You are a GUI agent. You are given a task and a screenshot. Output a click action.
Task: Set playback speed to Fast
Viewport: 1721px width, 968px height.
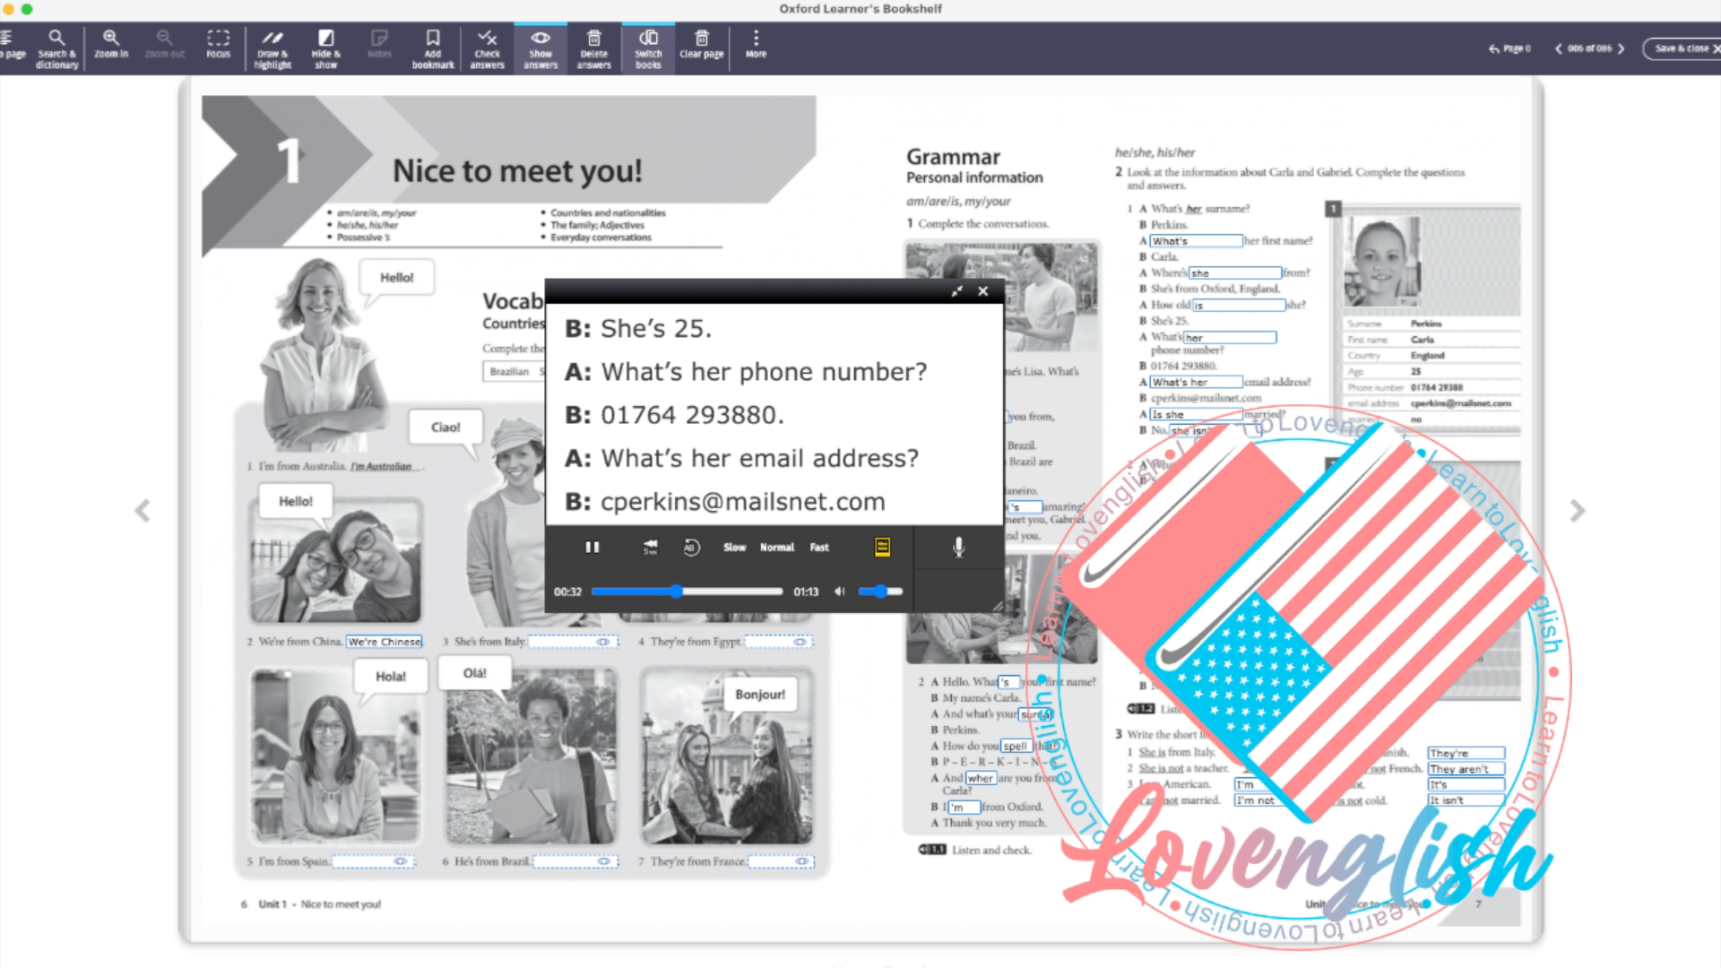pyautogui.click(x=819, y=547)
